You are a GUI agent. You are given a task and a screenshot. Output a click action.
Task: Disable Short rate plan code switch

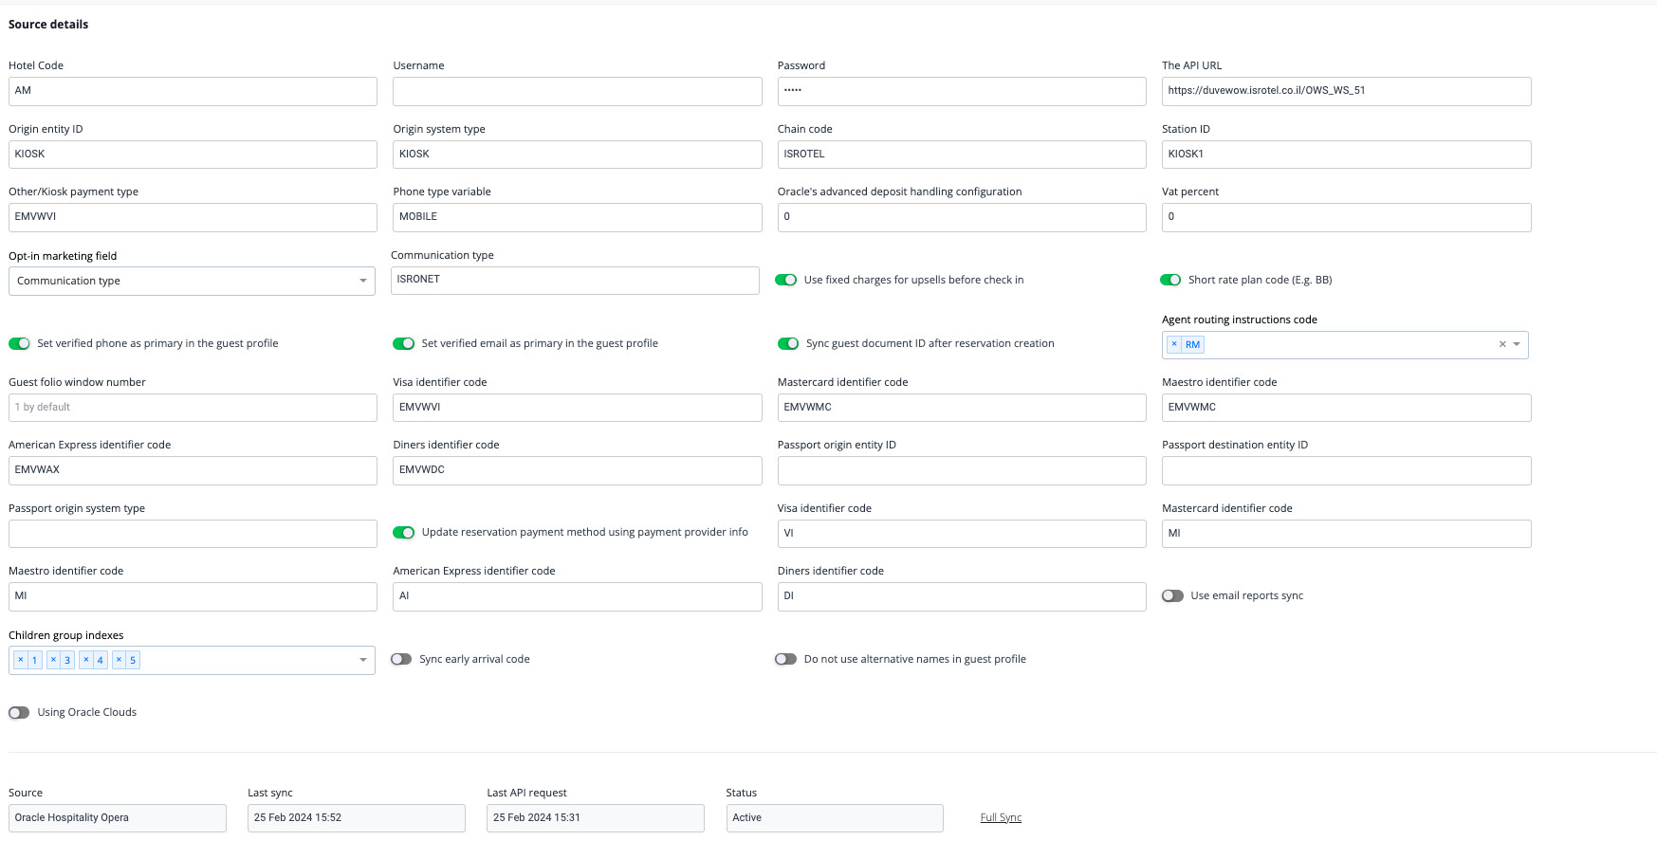1170,281
